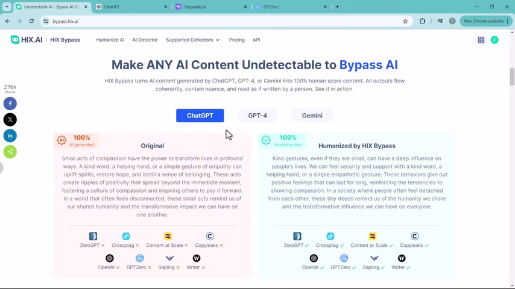Click the HIX.AI logo
The height and width of the screenshot is (289, 515).
[27, 40]
